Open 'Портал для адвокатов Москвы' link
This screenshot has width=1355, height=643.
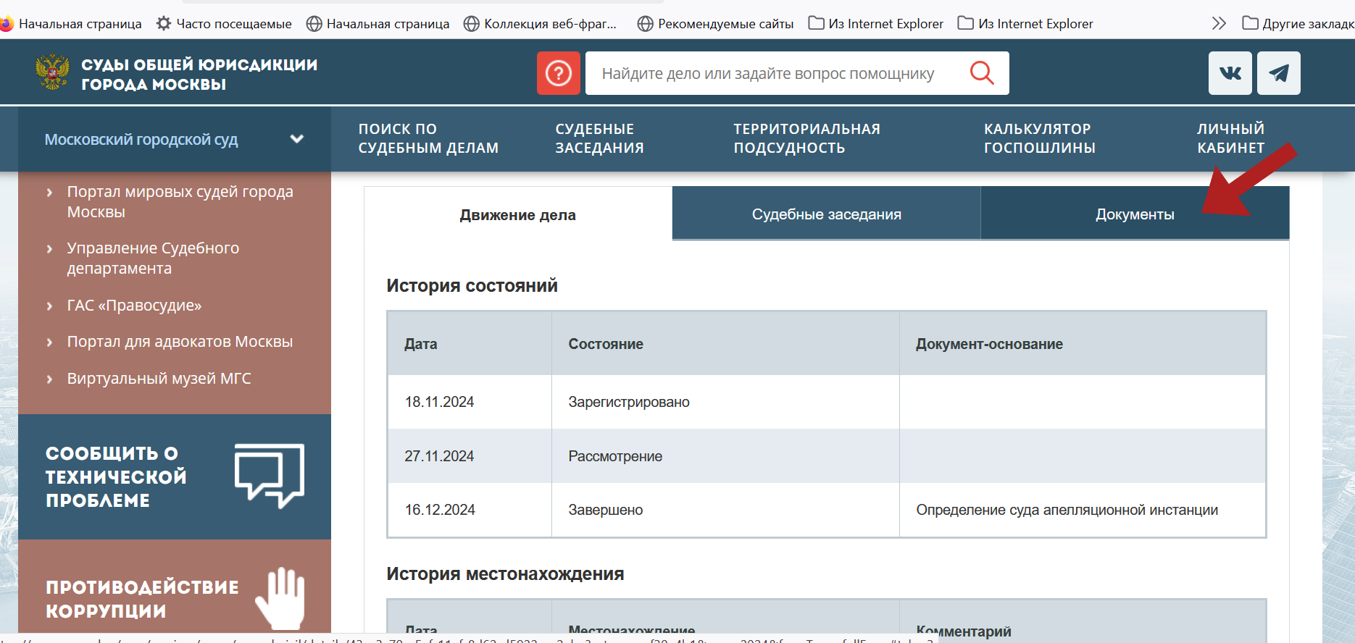click(180, 342)
